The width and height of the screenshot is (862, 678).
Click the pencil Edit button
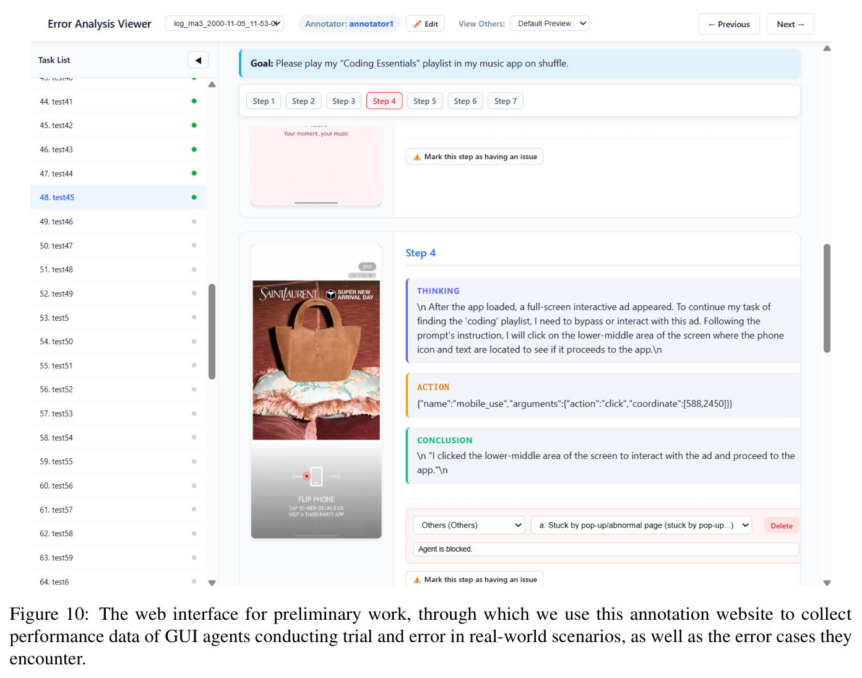[x=426, y=24]
